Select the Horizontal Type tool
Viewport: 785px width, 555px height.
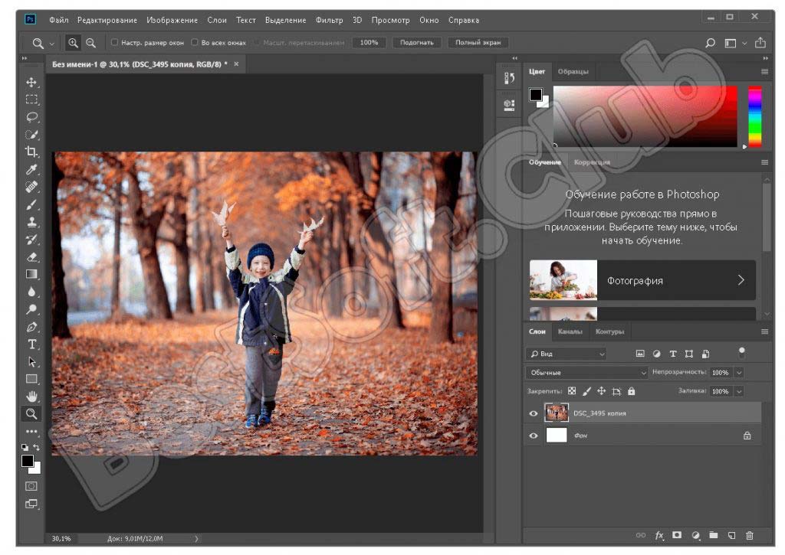point(31,344)
